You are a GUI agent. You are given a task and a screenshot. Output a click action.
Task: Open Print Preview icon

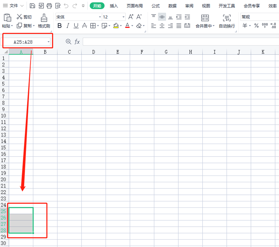point(58,6)
